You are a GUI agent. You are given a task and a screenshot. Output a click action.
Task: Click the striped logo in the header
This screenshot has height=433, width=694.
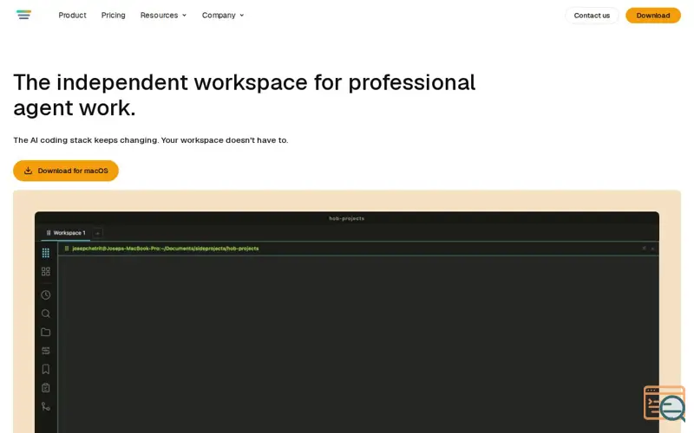pos(24,15)
